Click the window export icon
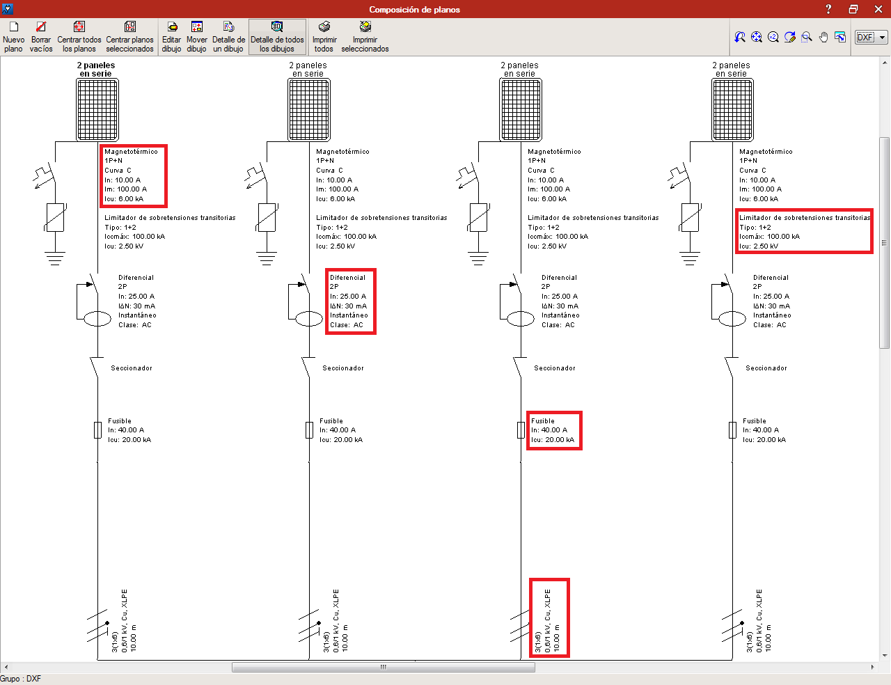 click(x=840, y=37)
